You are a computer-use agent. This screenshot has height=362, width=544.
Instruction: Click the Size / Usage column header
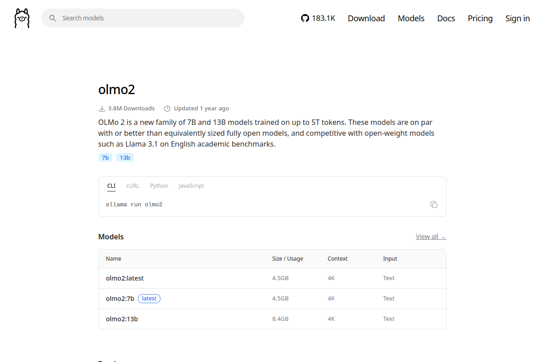287,259
